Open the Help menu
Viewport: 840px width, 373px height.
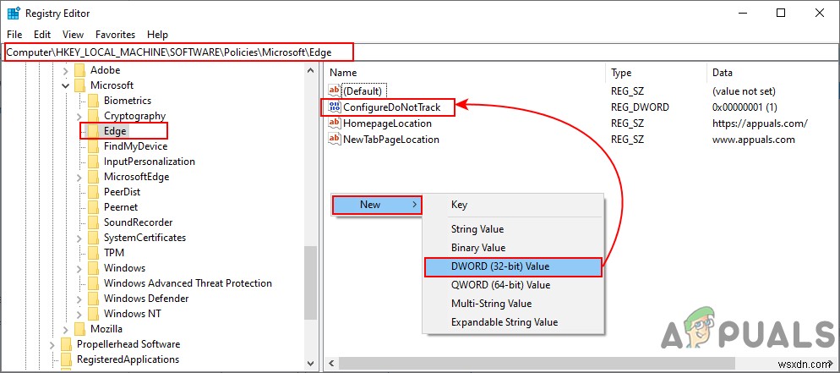(x=157, y=35)
